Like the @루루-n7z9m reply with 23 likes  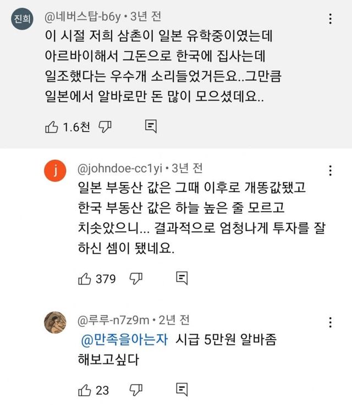coord(85,390)
